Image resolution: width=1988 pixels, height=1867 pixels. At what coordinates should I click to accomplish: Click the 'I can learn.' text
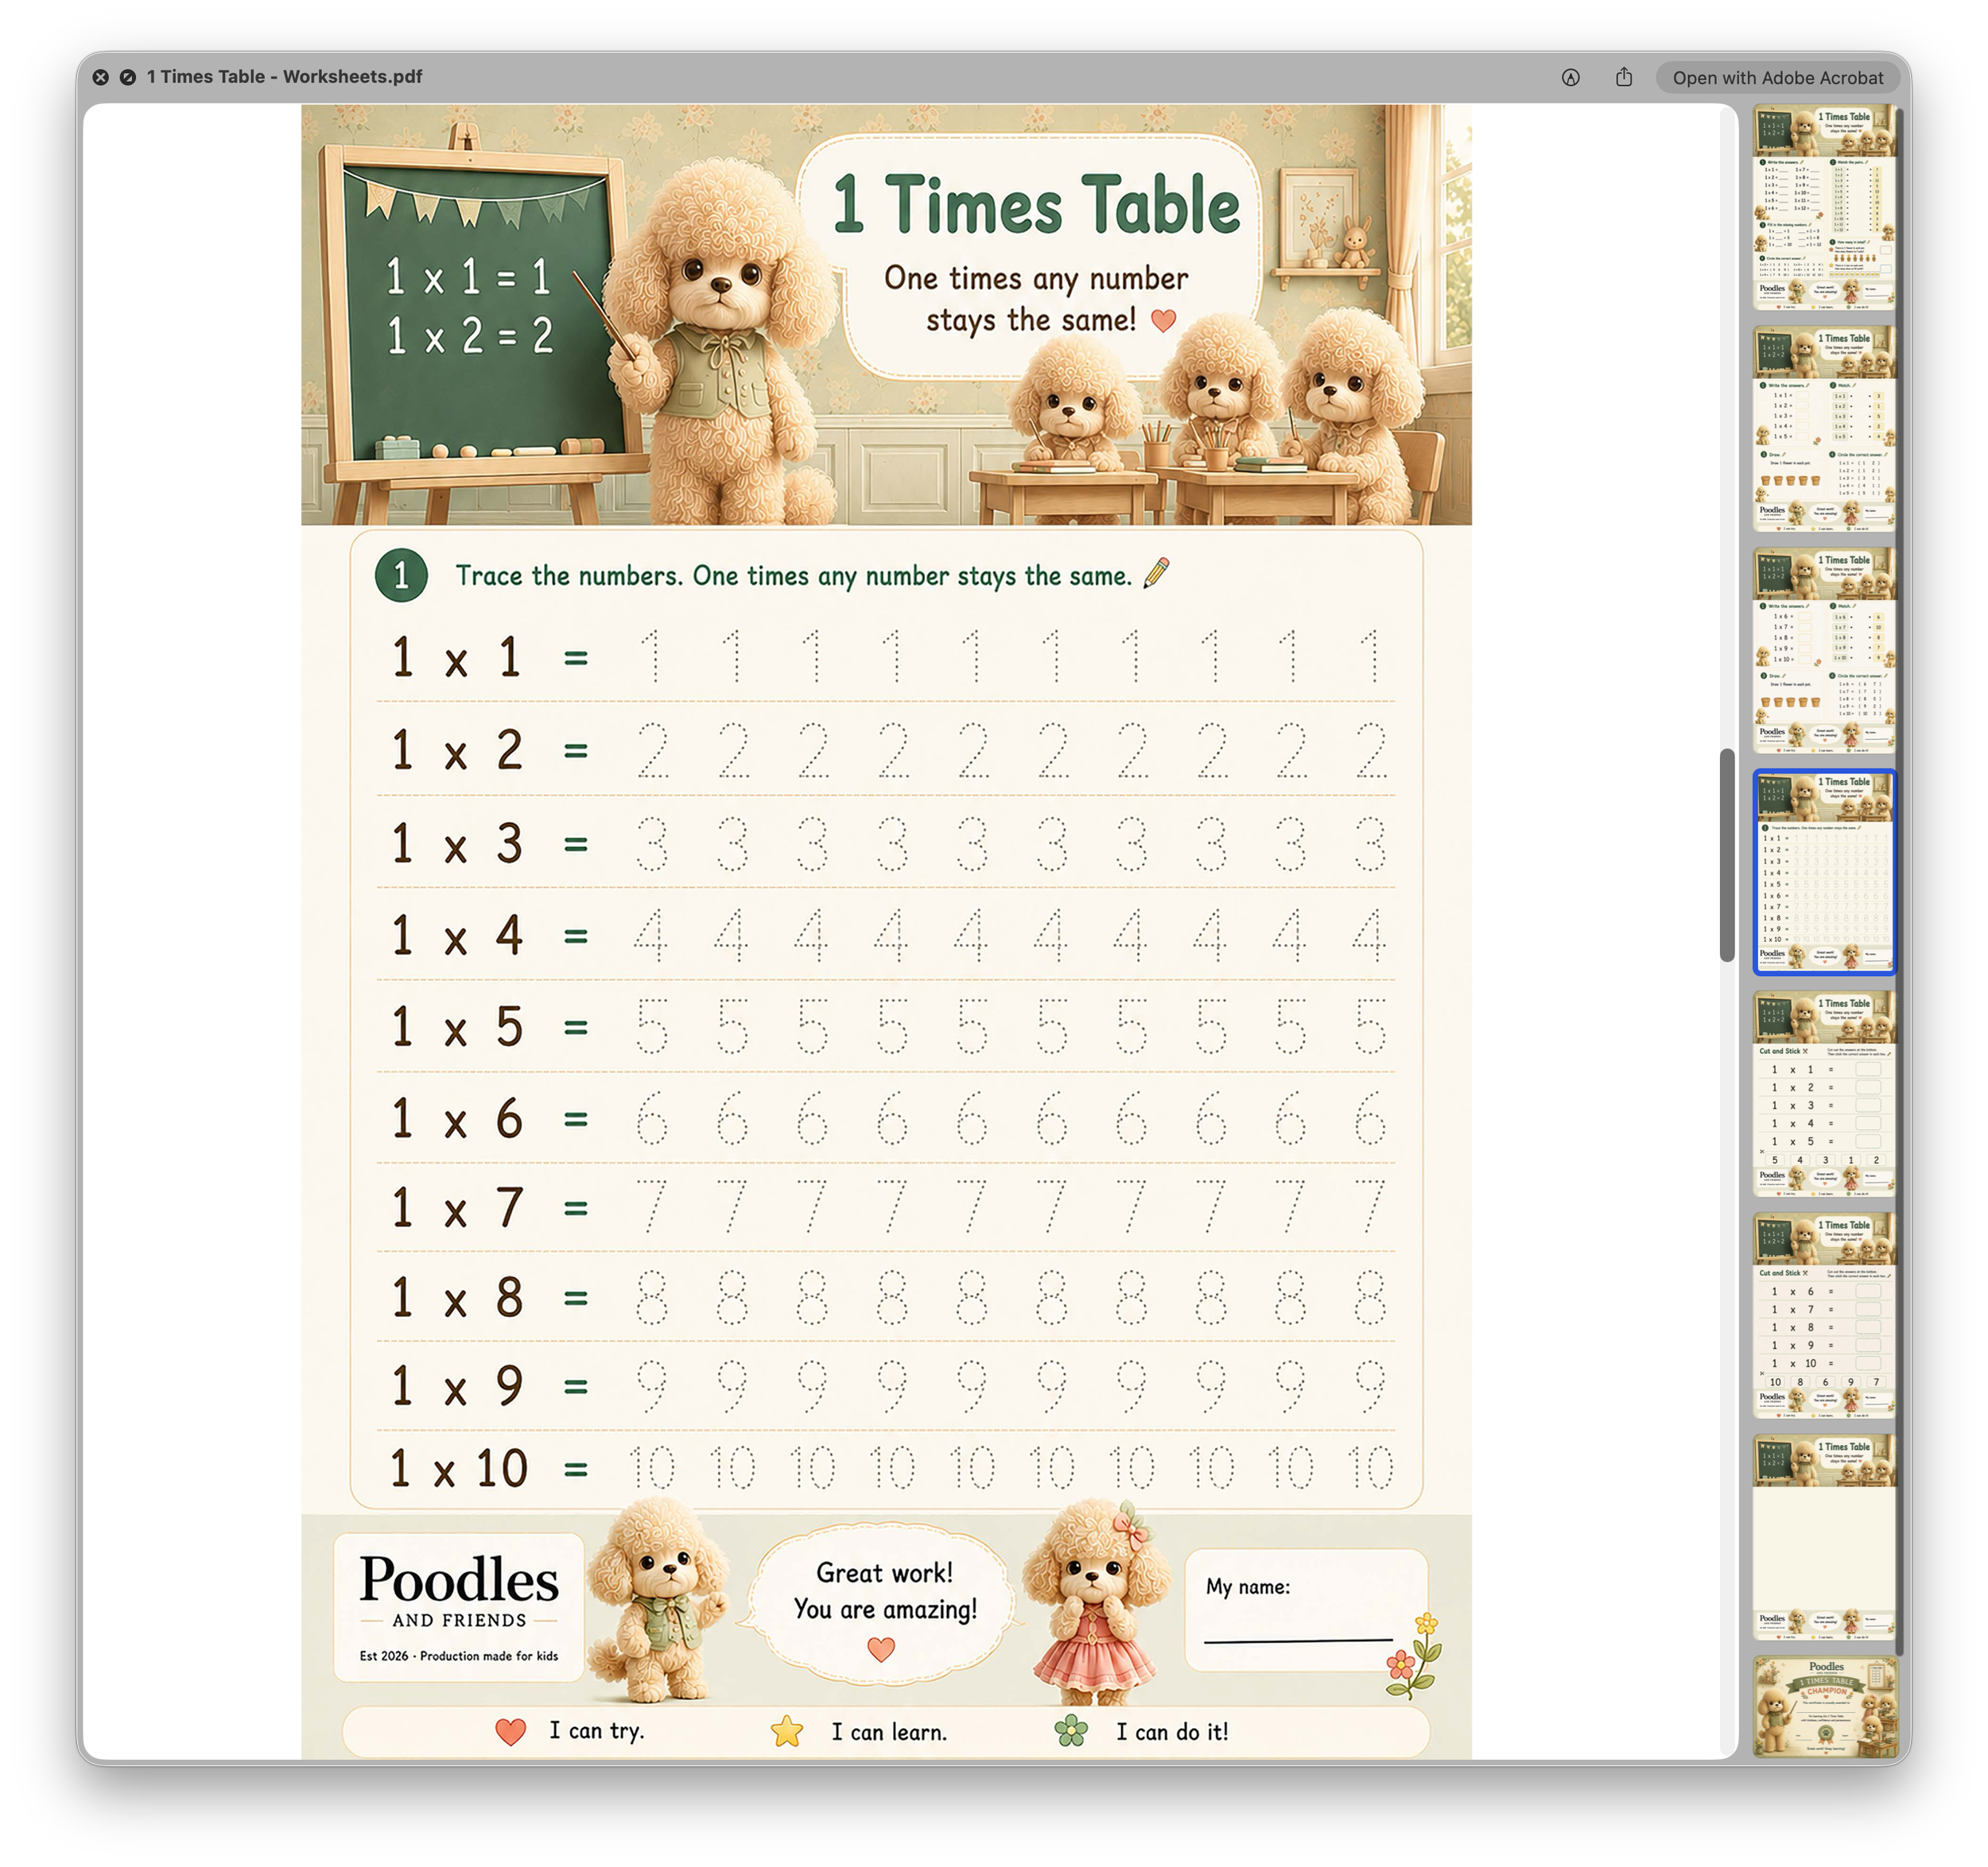coord(889,1732)
